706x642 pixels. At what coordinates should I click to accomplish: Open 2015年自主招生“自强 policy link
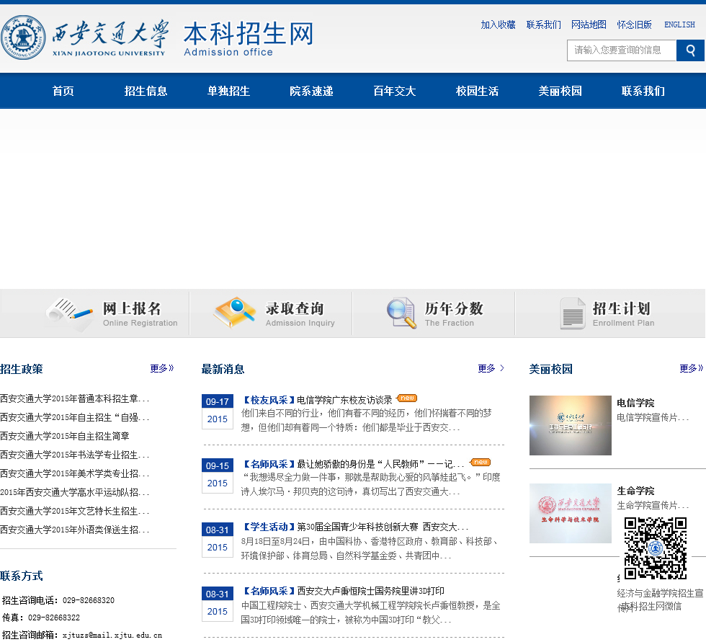(x=74, y=418)
